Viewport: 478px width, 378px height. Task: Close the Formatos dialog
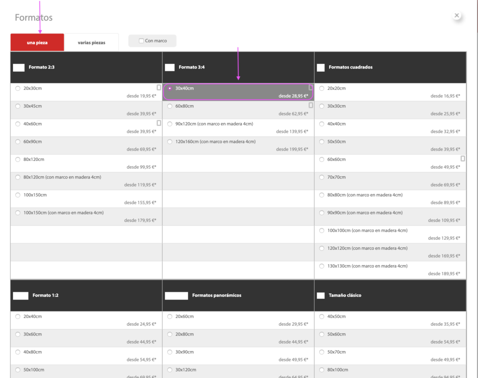pyautogui.click(x=457, y=15)
